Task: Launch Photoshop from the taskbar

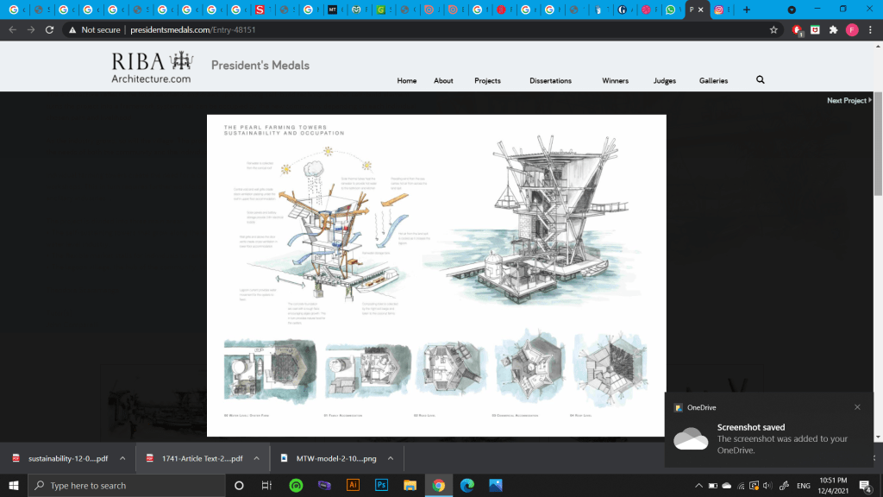Action: tap(380, 485)
